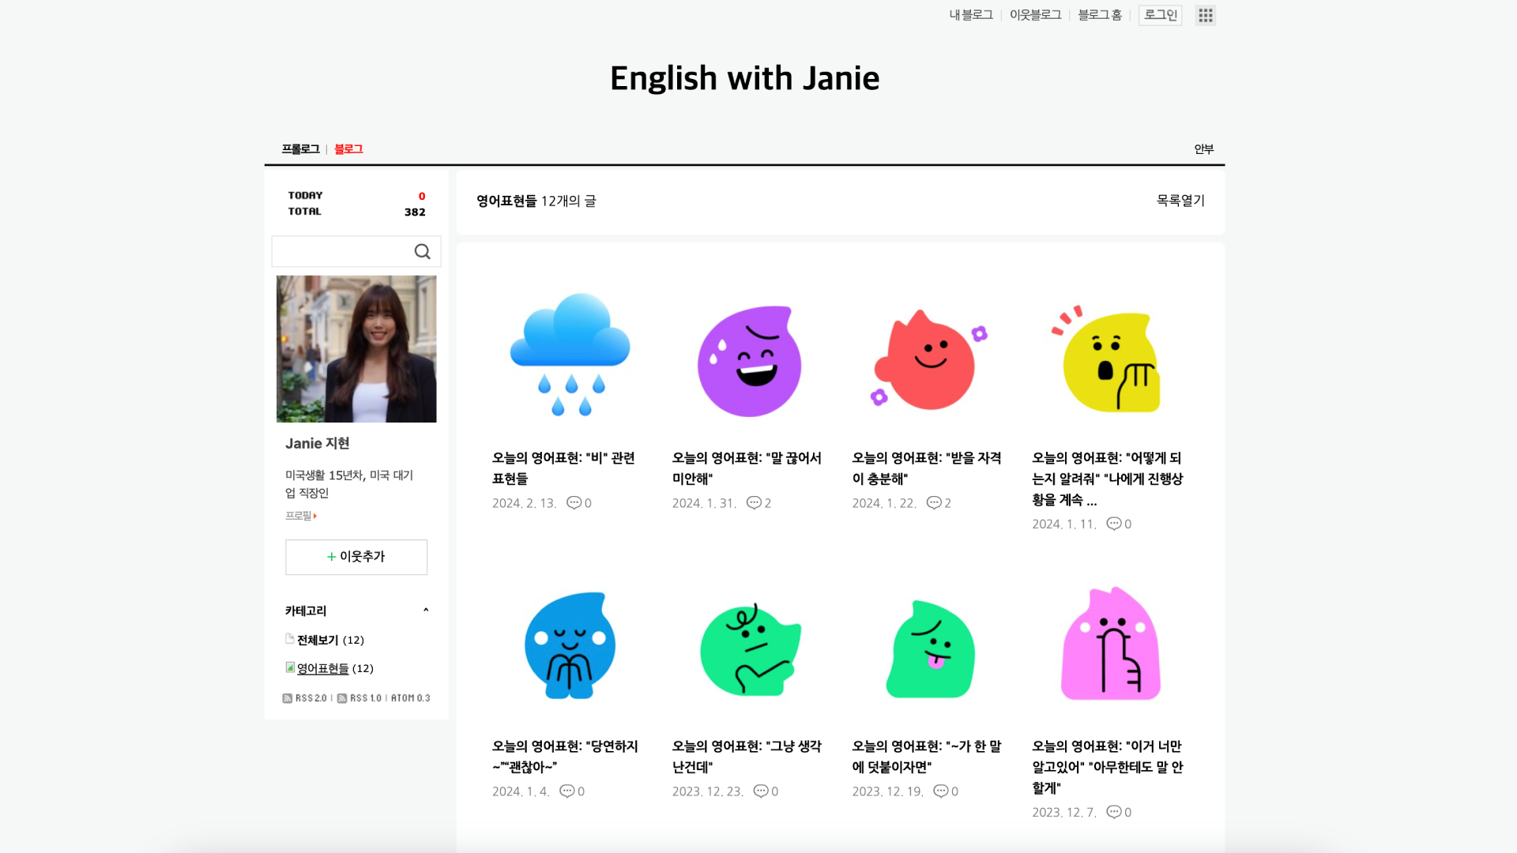Viewport: 1517px width, 853px height.
Task: Click the blog search input field
Action: point(340,251)
